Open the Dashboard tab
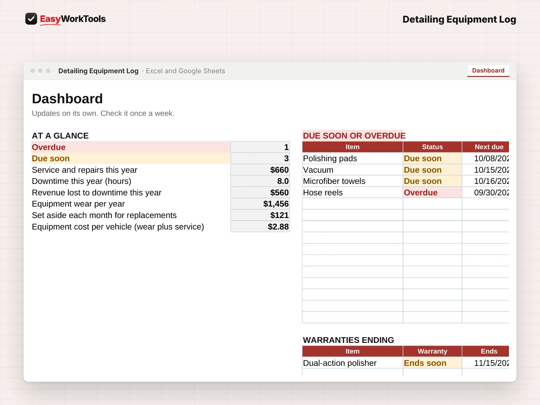Viewport: 540px width, 405px height. click(488, 71)
